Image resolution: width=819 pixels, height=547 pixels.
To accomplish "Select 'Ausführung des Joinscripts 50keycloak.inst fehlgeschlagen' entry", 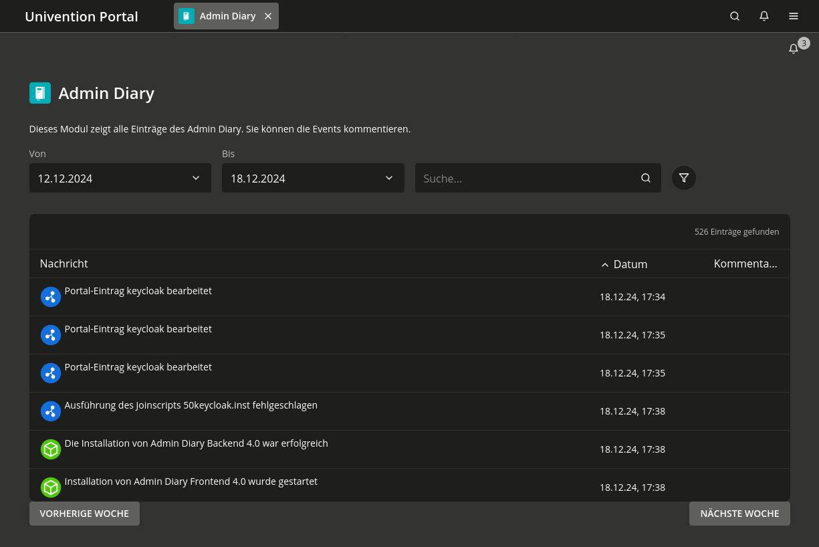I will [191, 405].
